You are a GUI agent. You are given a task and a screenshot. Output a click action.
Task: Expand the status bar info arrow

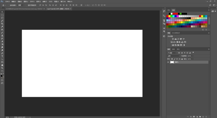coord(30,117)
